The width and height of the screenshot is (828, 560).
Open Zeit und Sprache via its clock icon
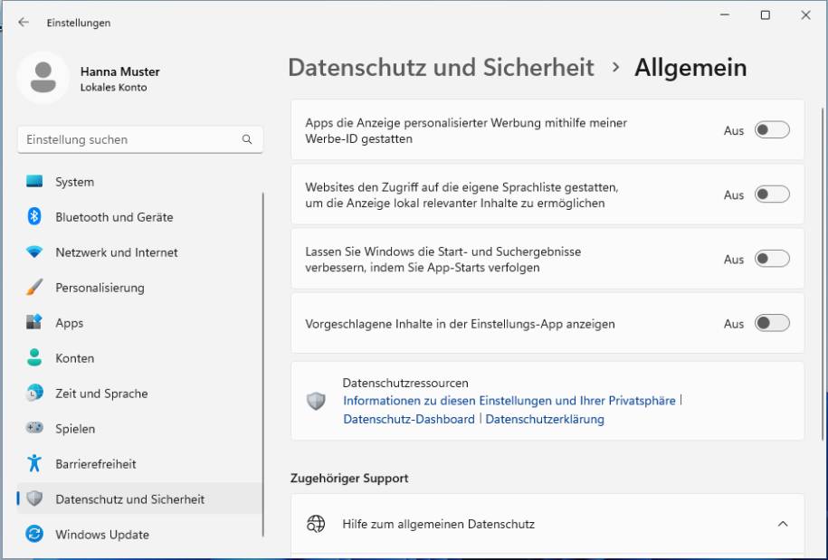(x=37, y=394)
